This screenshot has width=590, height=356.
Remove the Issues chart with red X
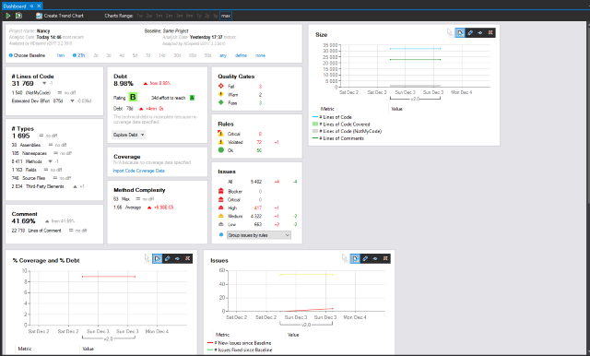point(385,258)
